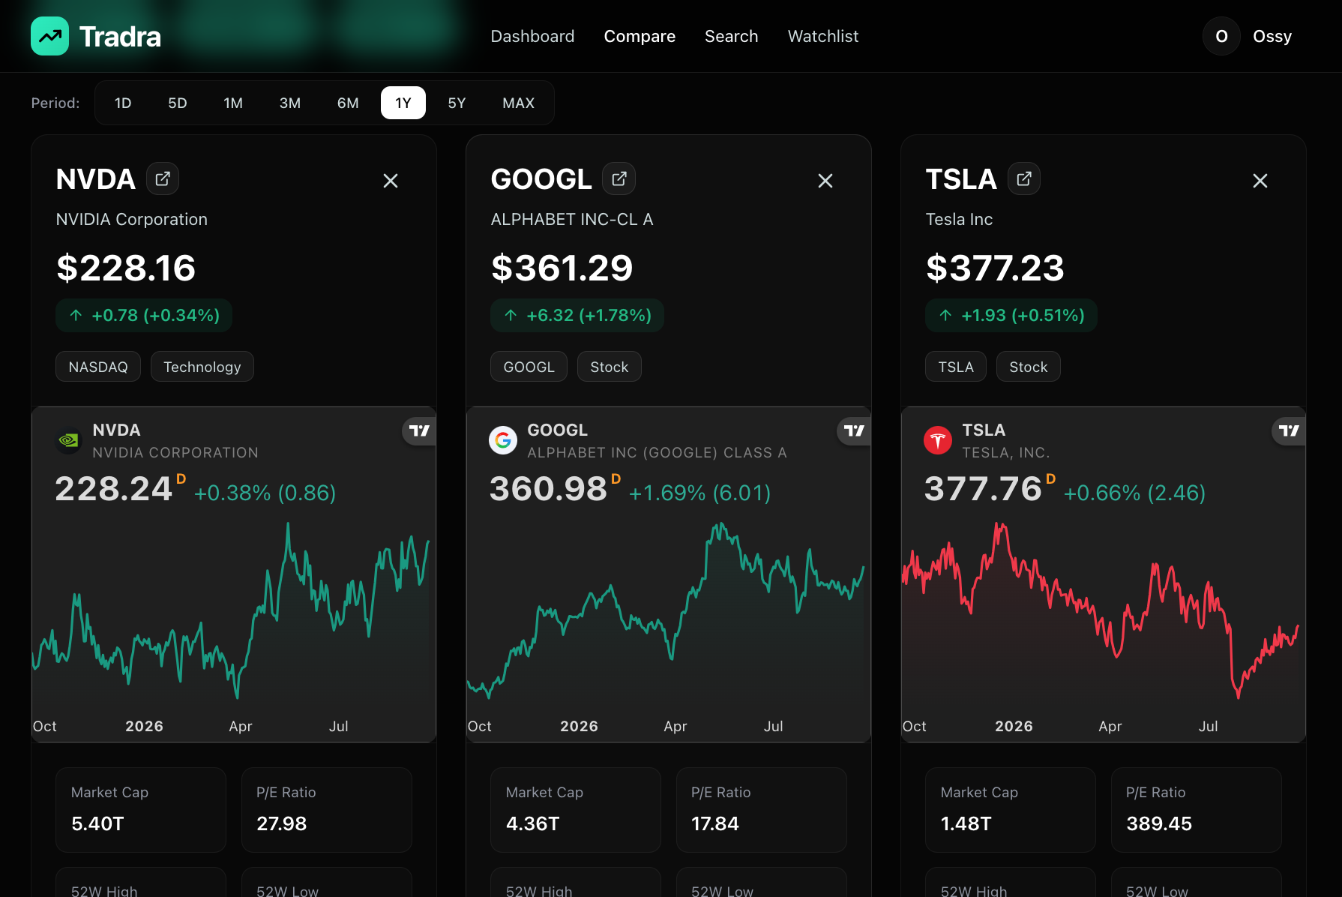Click the Tradra logo icon

tap(49, 36)
